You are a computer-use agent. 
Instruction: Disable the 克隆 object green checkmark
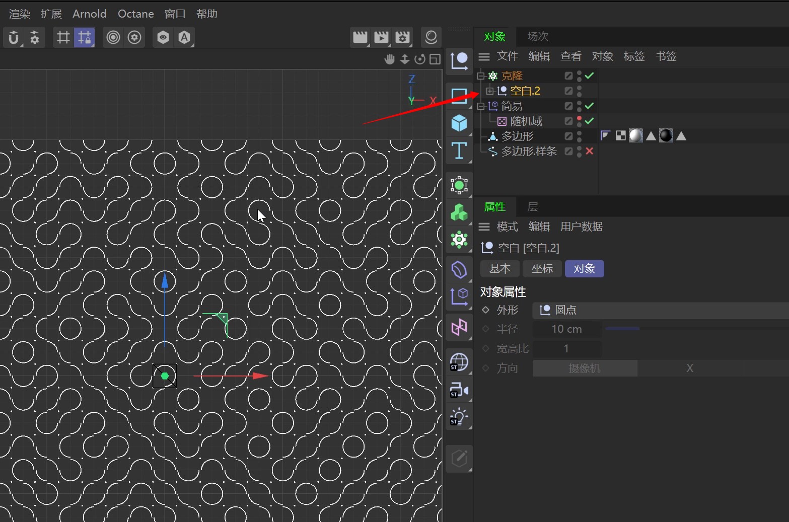(590, 76)
